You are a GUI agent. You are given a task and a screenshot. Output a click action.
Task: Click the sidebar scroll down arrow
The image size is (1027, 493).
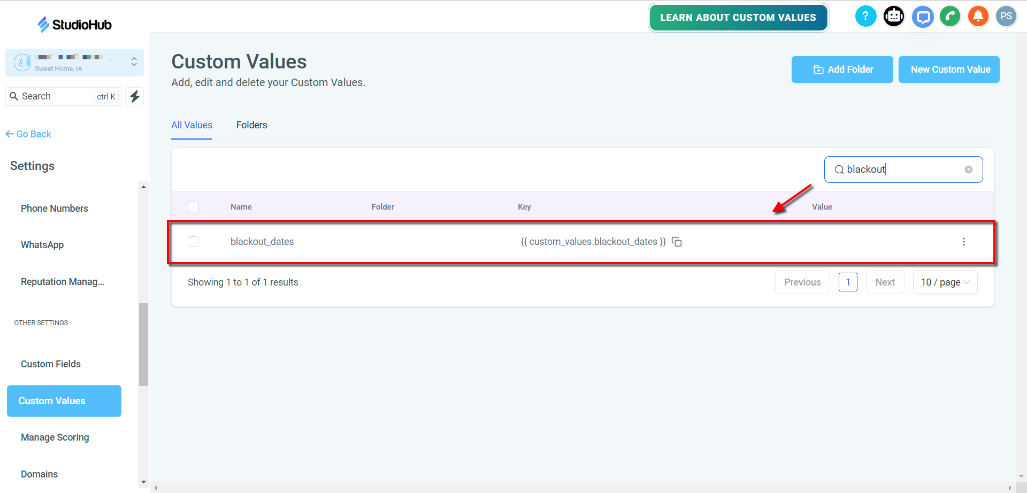[x=143, y=482]
